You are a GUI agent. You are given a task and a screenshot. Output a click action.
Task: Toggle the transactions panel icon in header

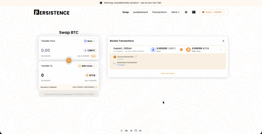[194, 12]
